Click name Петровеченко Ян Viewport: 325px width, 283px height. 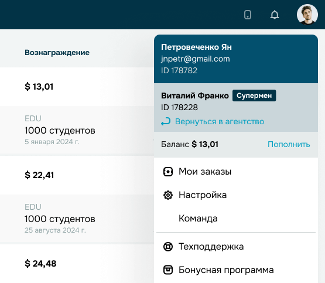(x=196, y=47)
